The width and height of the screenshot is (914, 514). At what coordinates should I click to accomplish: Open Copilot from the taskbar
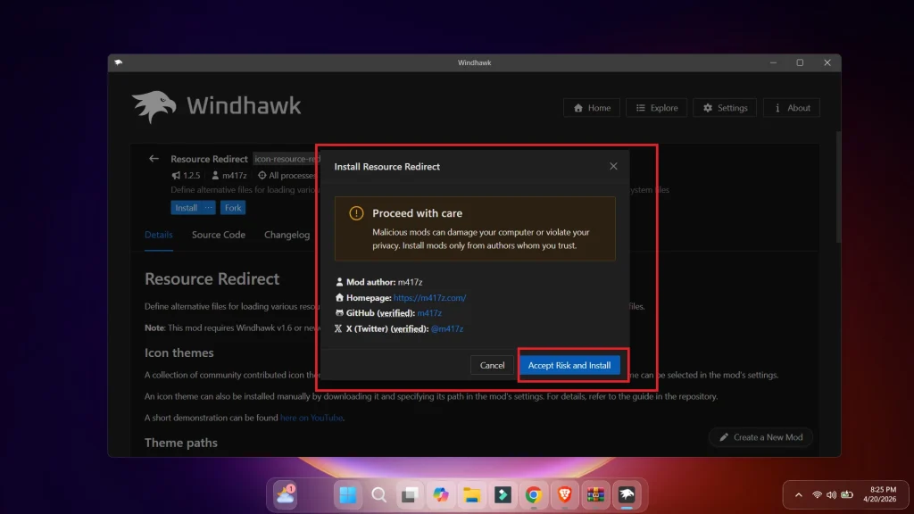pyautogui.click(x=439, y=494)
